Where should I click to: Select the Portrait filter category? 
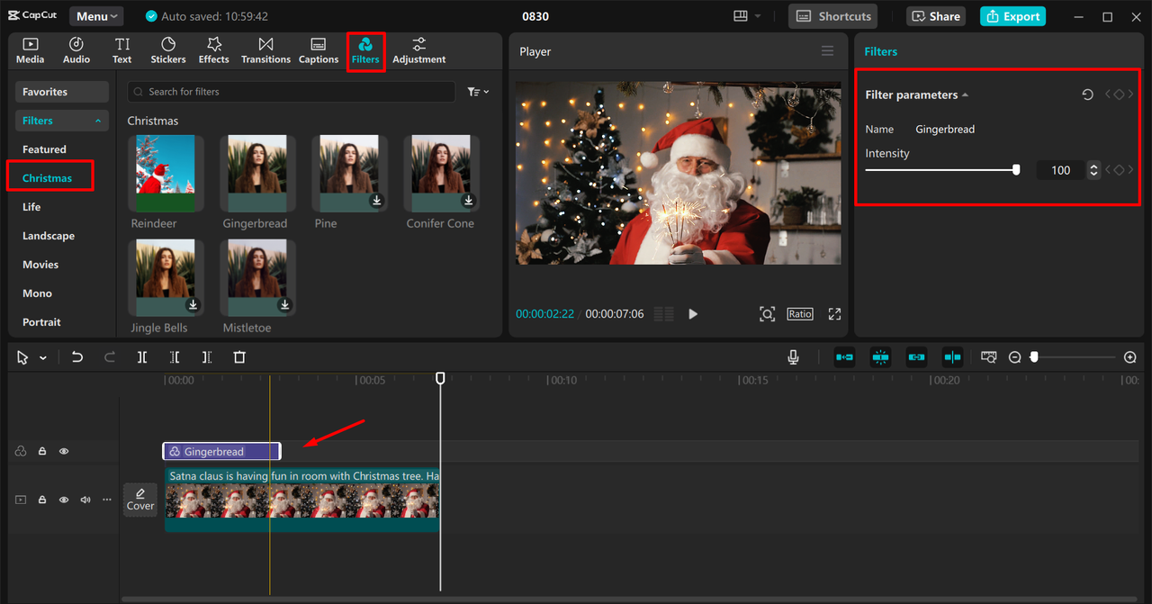(x=42, y=322)
